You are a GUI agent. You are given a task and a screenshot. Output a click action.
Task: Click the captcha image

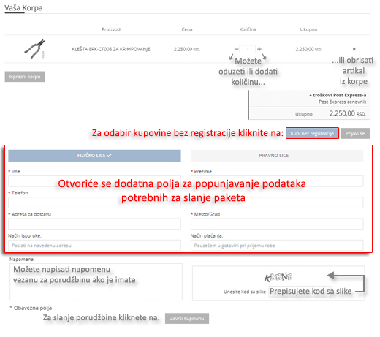[x=278, y=277]
